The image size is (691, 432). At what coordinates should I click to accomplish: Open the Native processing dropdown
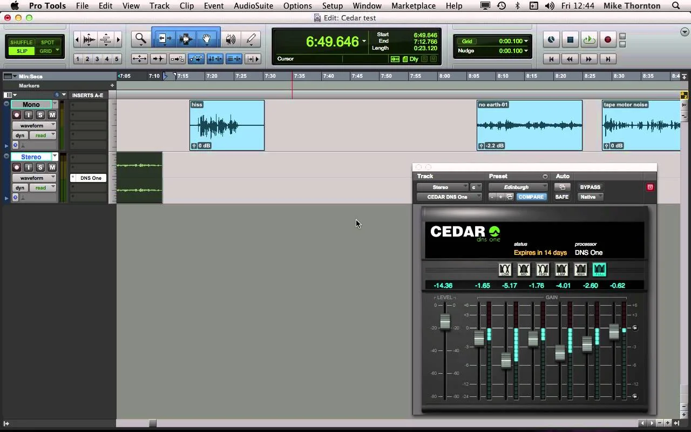[590, 197]
